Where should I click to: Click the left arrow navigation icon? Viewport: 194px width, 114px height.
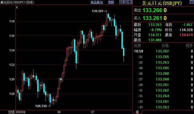point(122,2)
